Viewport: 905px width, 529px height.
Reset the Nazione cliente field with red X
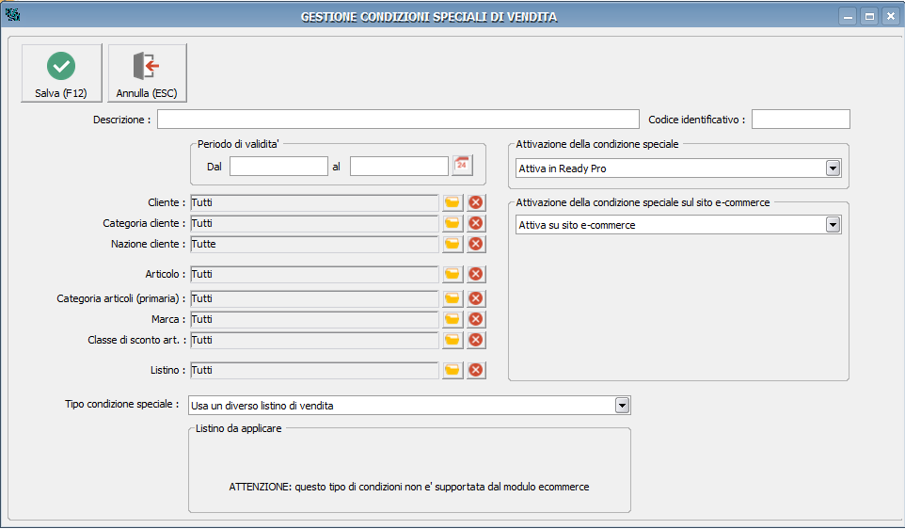click(x=476, y=244)
